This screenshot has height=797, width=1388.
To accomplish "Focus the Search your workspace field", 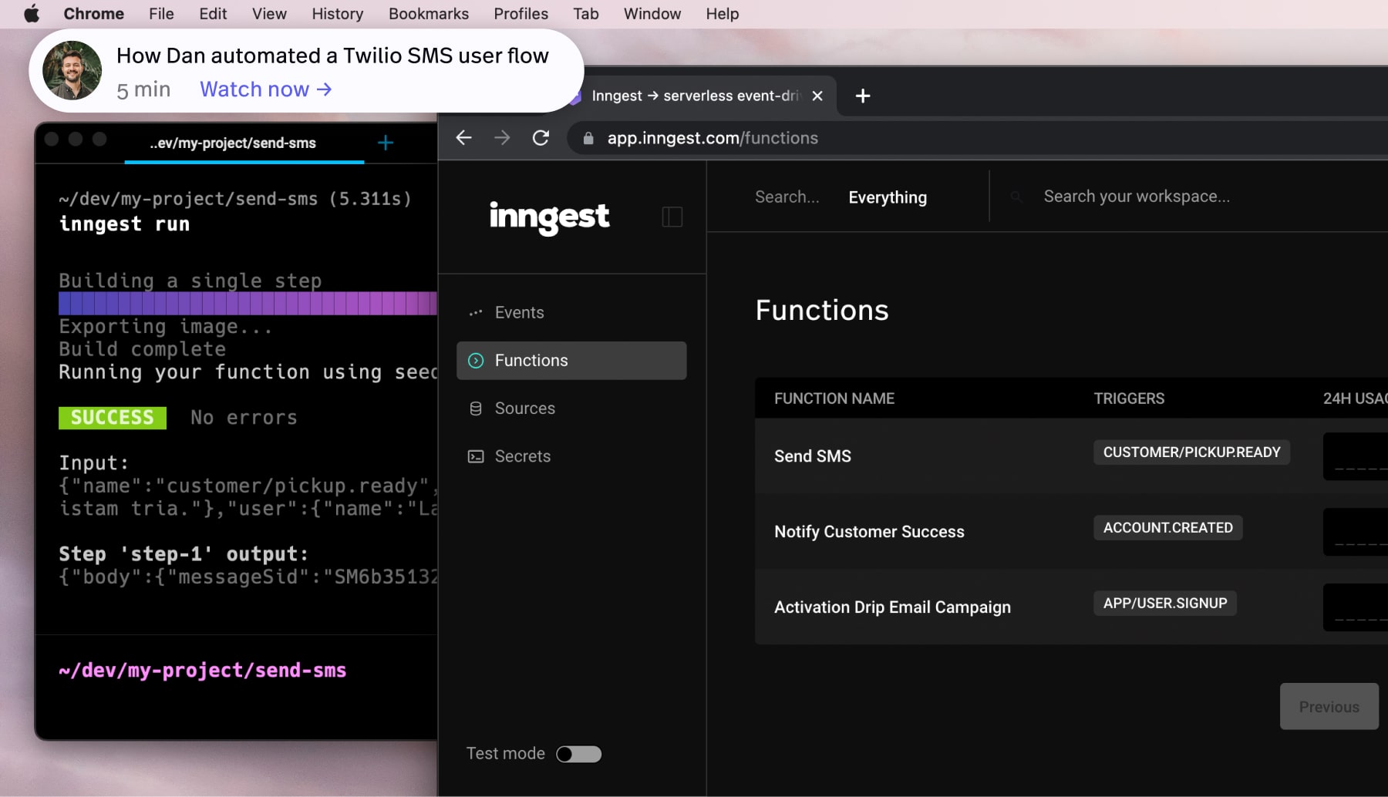I will click(x=1137, y=197).
